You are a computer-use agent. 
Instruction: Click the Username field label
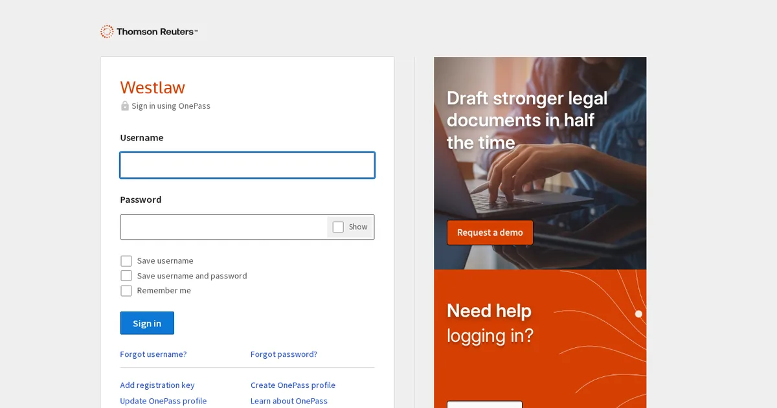point(142,138)
